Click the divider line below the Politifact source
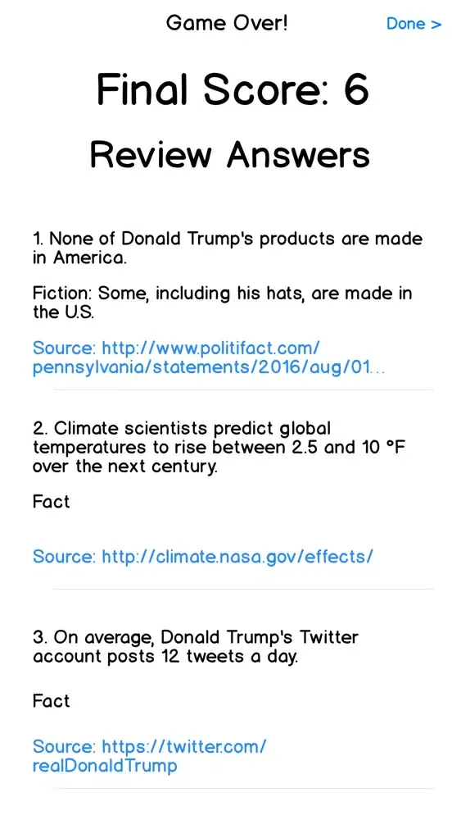Image resolution: width=461 pixels, height=820 pixels. [x=243, y=389]
